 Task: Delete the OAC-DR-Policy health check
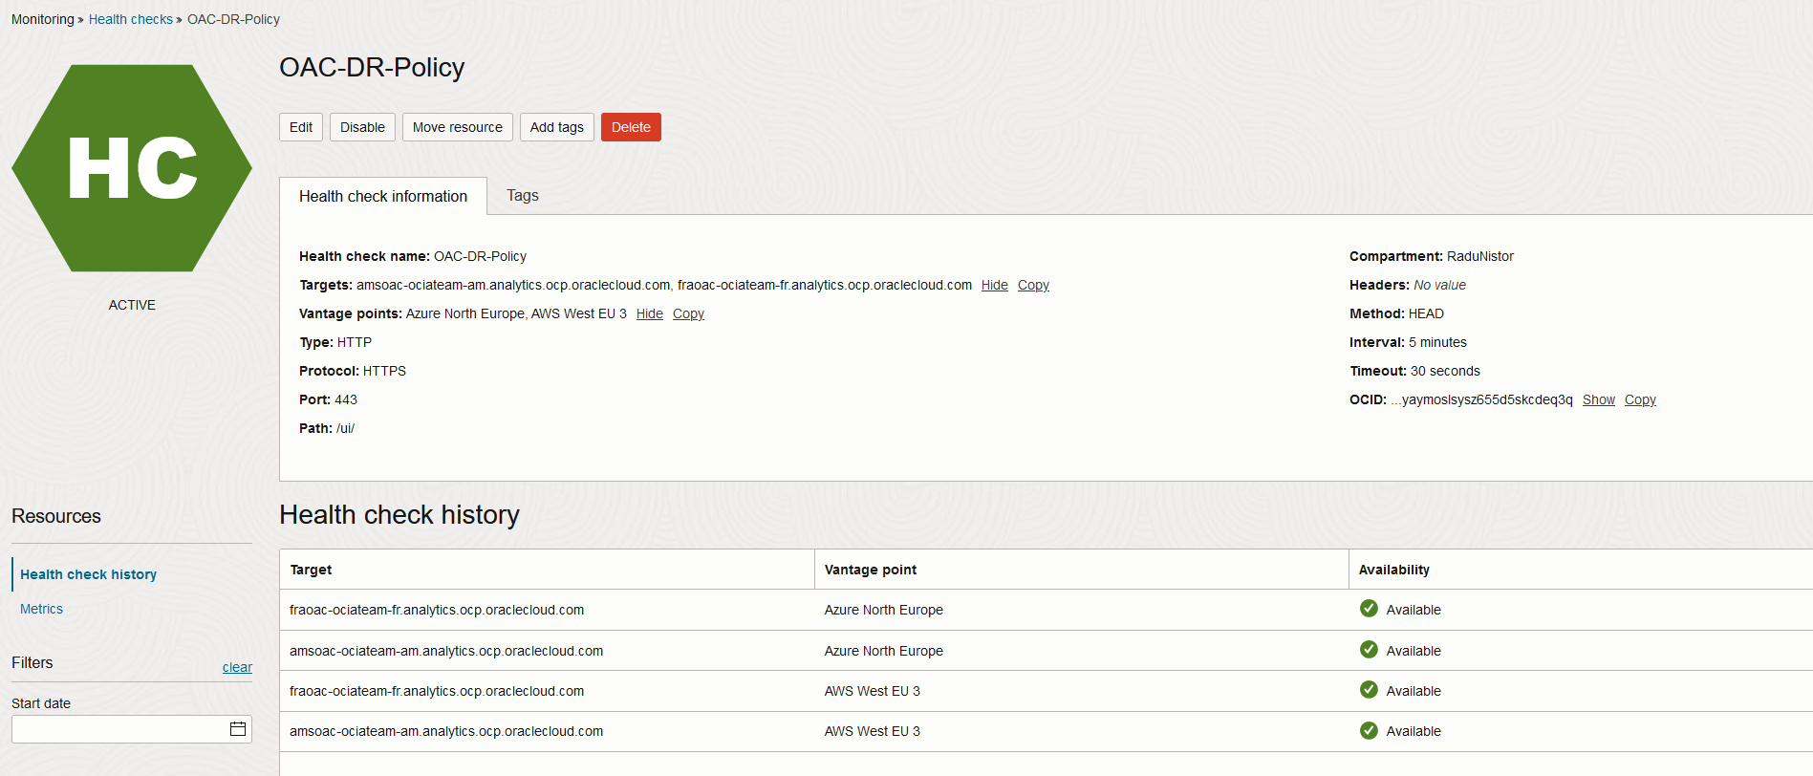pos(631,127)
